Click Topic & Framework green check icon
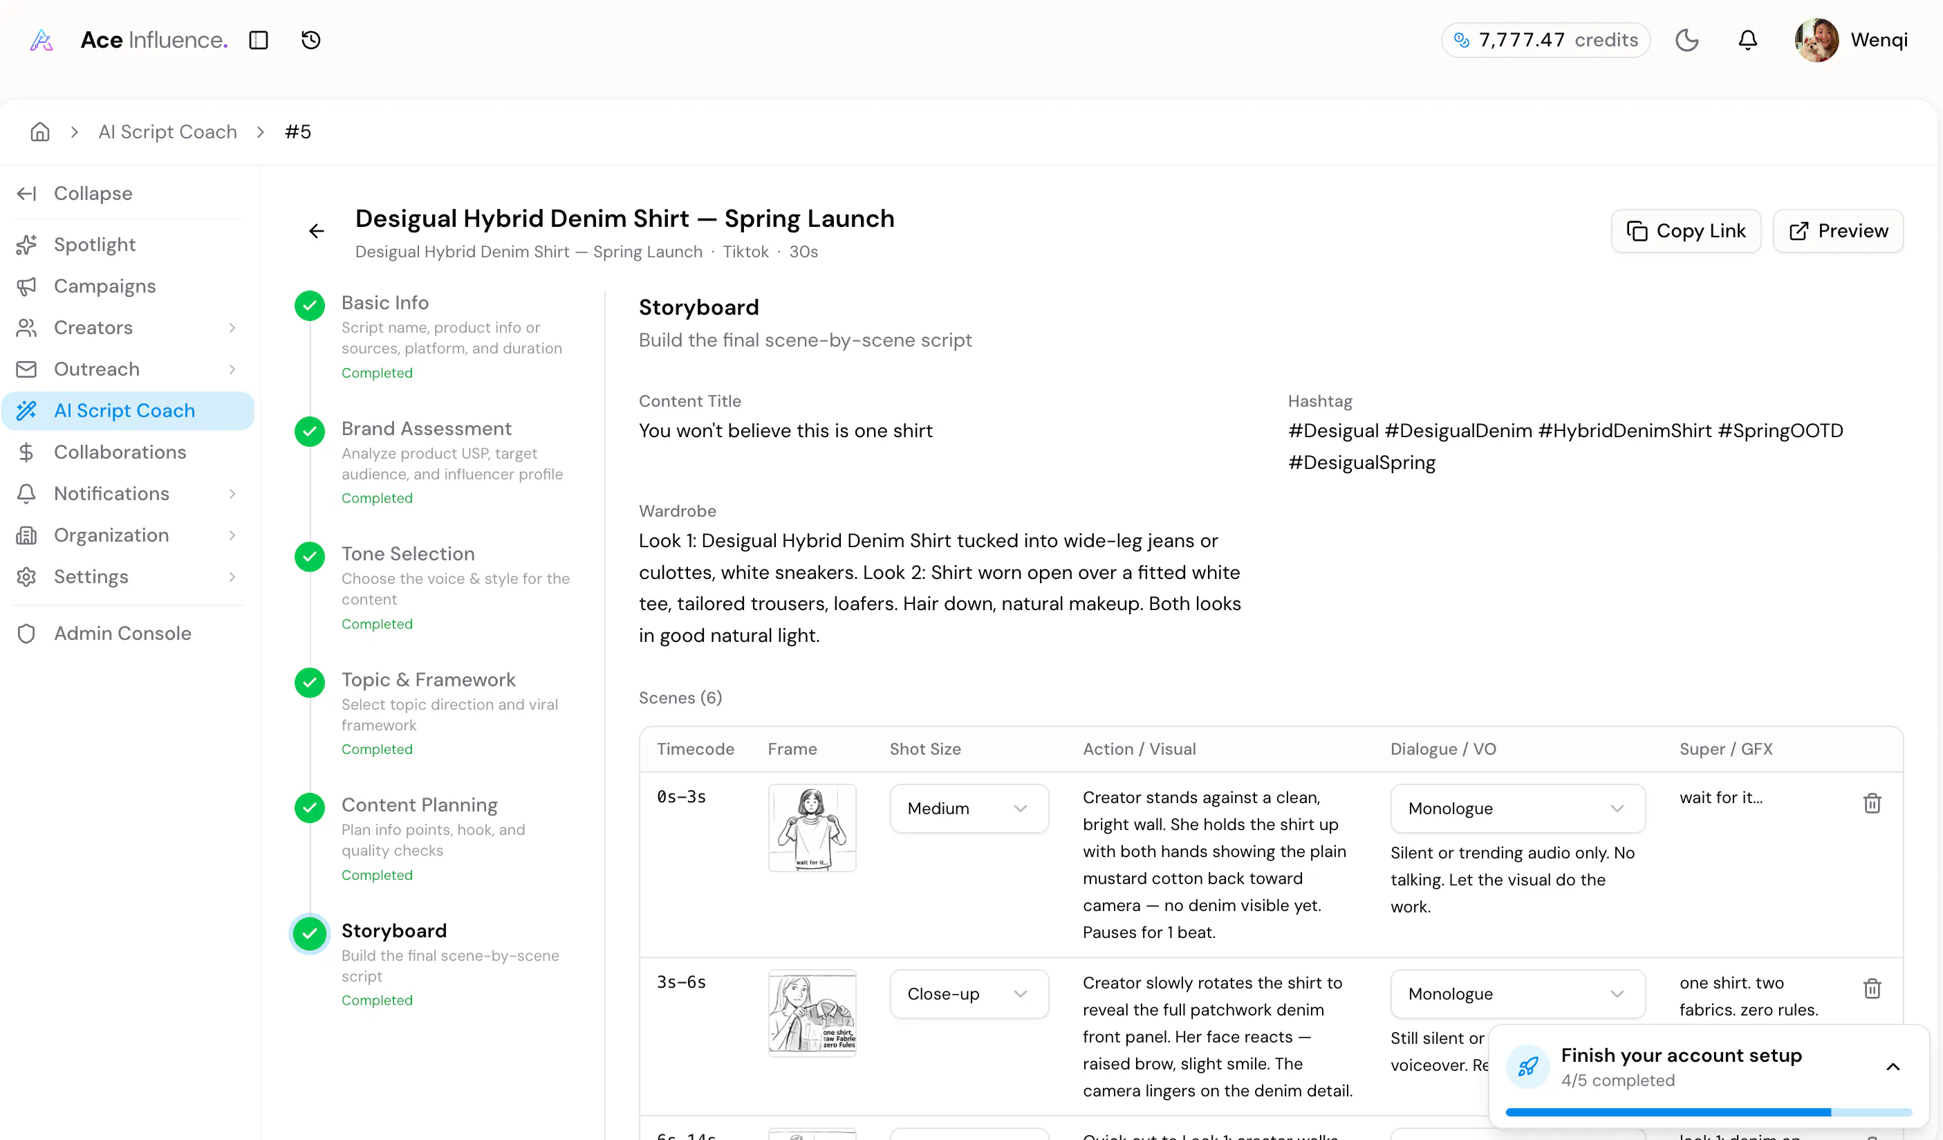This screenshot has height=1140, width=1943. [x=310, y=683]
